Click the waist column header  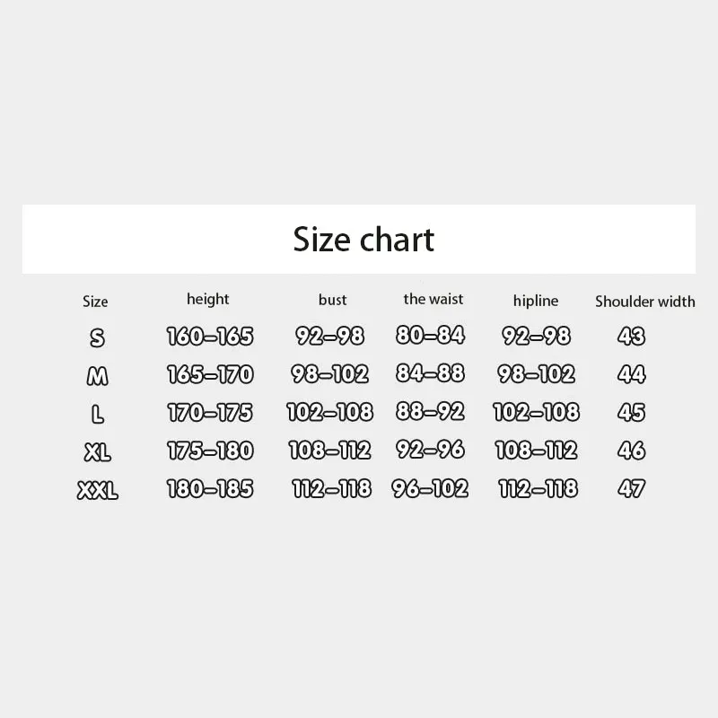433,299
